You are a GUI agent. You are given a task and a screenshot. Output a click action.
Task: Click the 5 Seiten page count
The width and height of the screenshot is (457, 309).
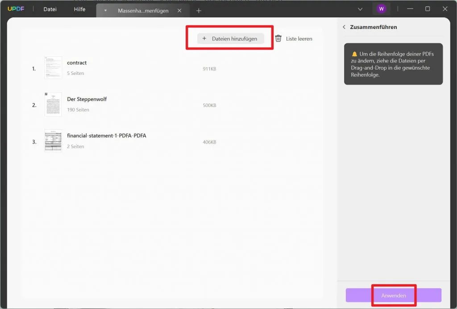click(75, 73)
